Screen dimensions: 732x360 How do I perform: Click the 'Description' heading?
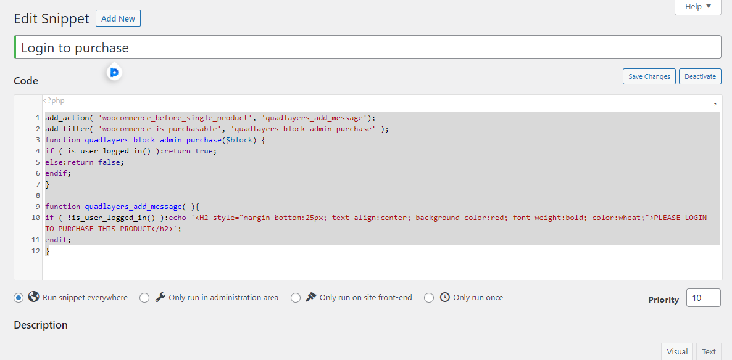click(41, 325)
